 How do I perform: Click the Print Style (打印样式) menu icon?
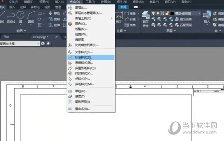pos(70,74)
